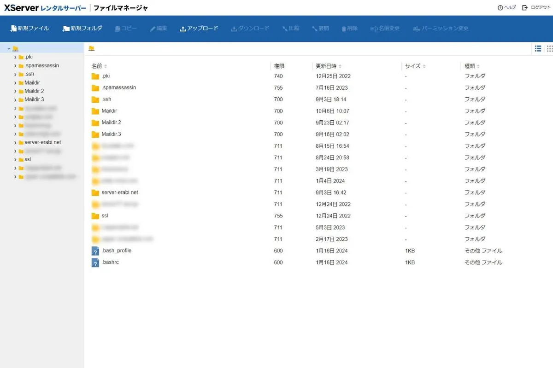The image size is (553, 368).
Task: Click the コピー copy toolbar button
Action: [126, 29]
